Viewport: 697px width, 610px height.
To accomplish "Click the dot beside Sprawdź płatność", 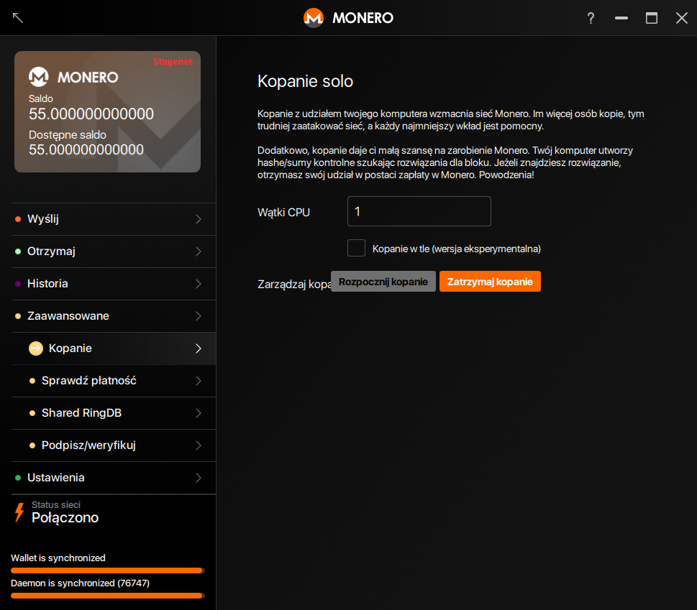I will pyautogui.click(x=32, y=381).
